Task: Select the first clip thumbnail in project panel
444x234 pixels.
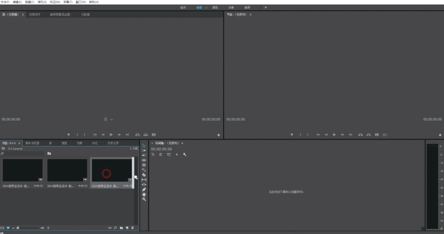Action: [23, 170]
